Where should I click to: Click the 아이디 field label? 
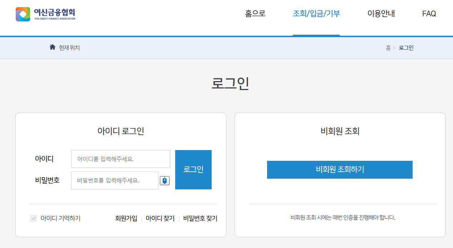44,159
